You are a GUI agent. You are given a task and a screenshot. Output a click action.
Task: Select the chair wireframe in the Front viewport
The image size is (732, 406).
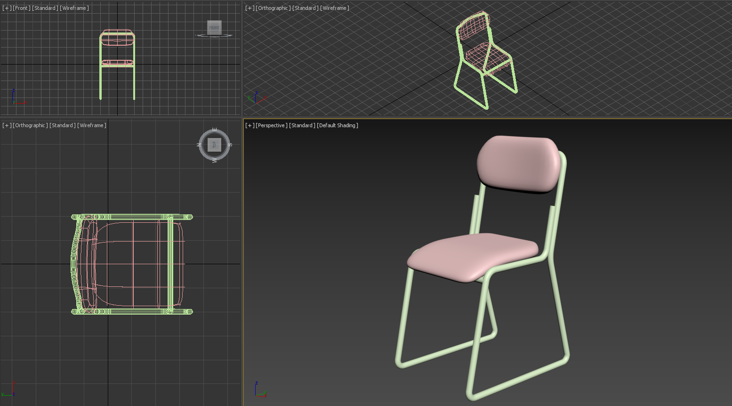coord(117,65)
